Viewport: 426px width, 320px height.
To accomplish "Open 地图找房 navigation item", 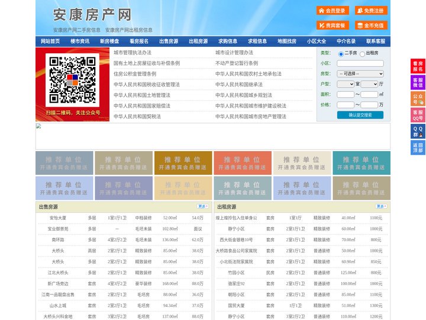I will (287, 41).
